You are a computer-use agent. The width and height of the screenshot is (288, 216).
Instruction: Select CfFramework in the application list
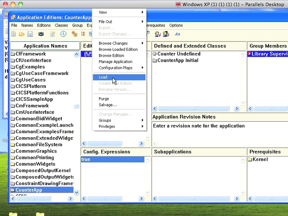click(x=42, y=54)
